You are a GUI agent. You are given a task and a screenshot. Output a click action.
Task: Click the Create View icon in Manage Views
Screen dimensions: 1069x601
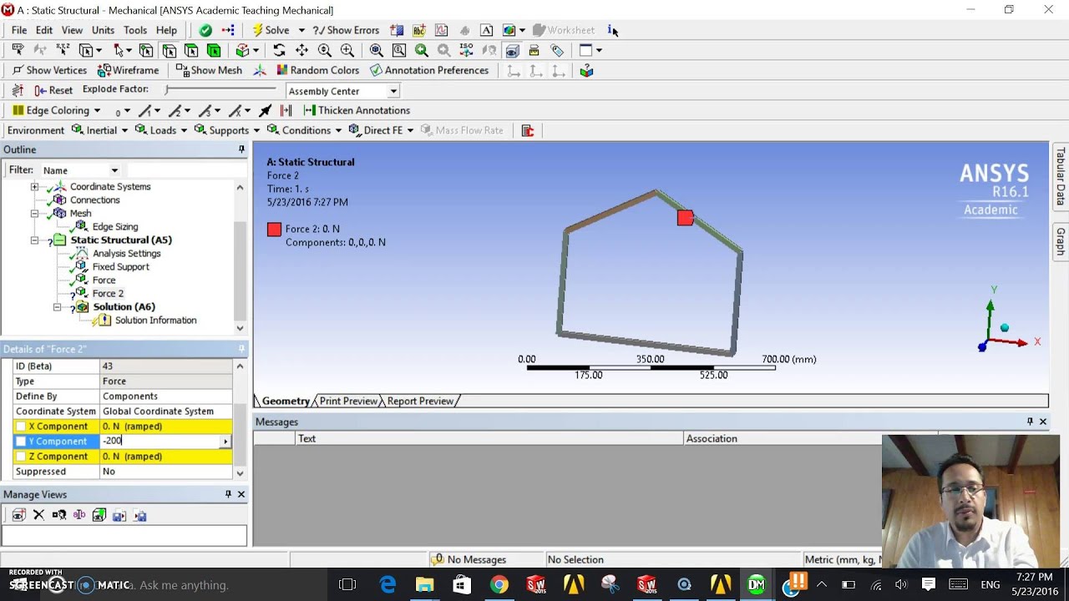point(18,516)
